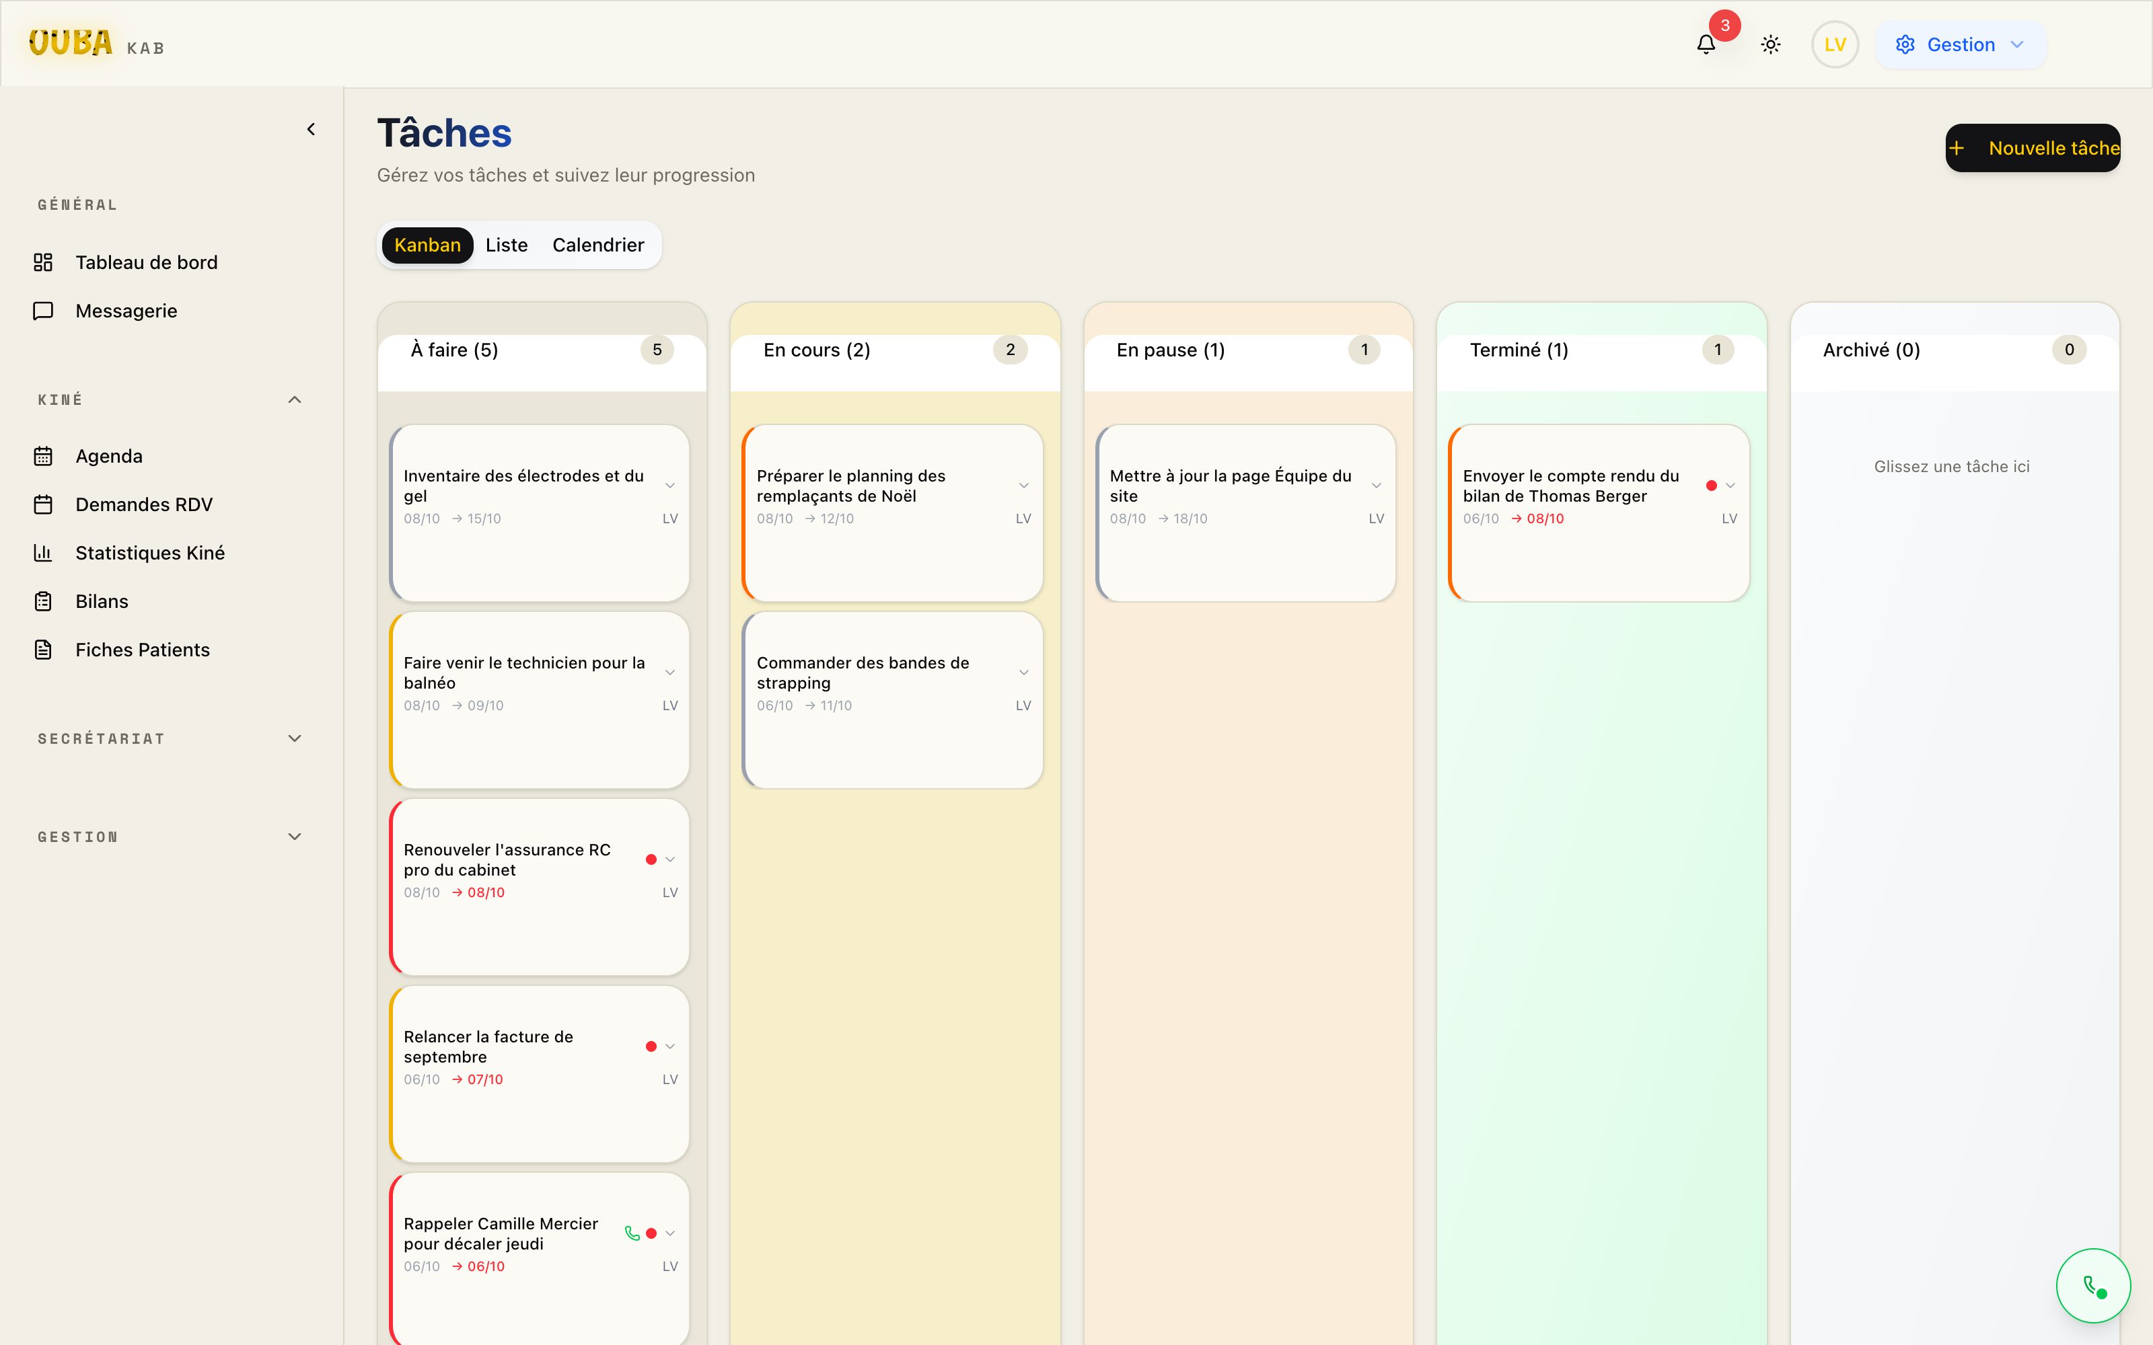Click the OUBA KAB logo
Image resolution: width=2153 pixels, height=1345 pixels.
tap(96, 42)
